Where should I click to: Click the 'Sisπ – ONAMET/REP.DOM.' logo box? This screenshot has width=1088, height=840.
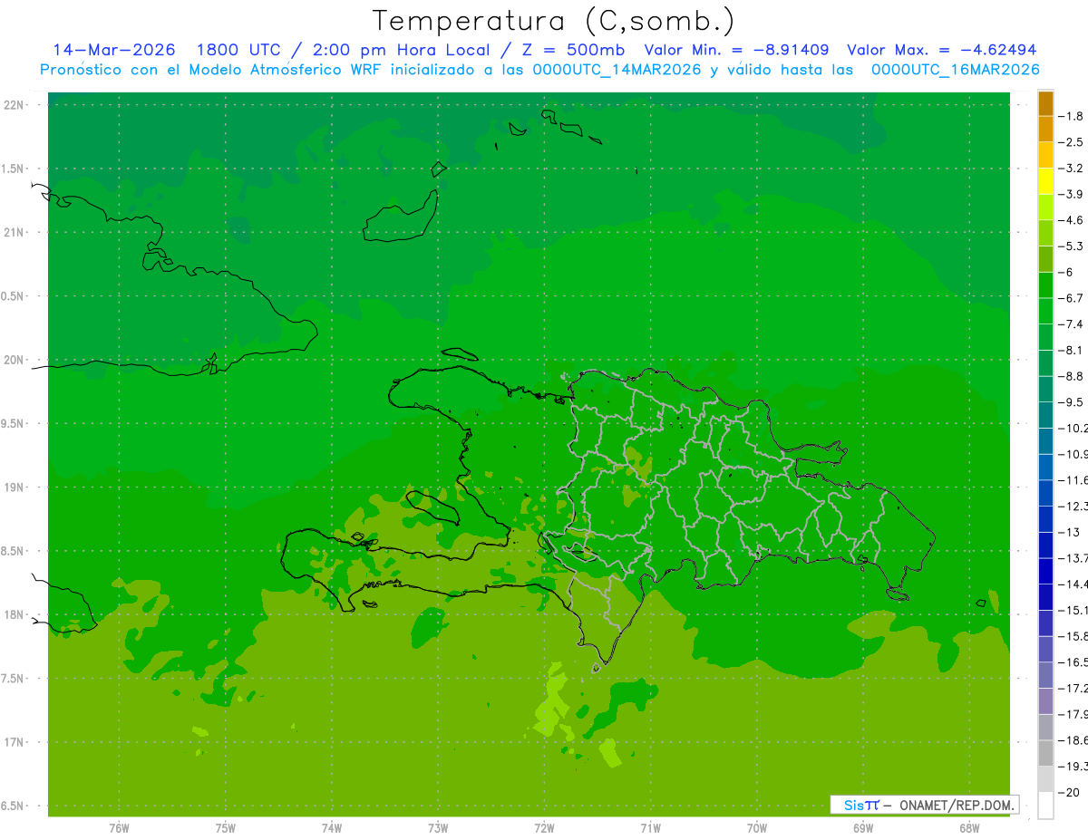point(924,805)
